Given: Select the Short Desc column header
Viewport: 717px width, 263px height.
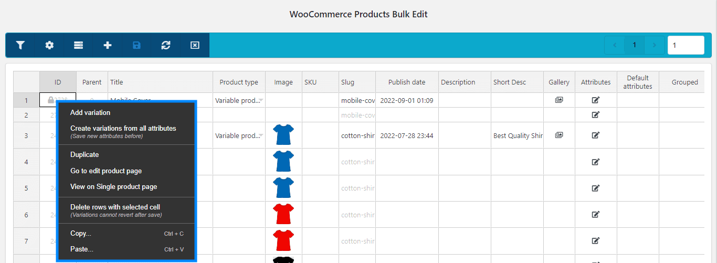Looking at the screenshot, I should pos(517,82).
